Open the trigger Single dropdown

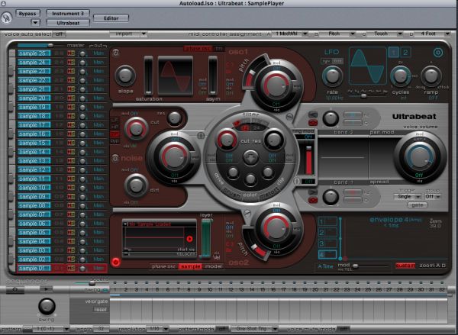point(407,197)
